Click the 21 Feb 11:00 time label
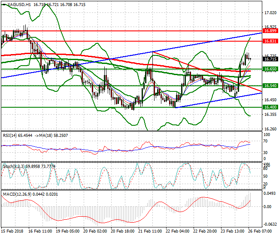 pos(150,231)
